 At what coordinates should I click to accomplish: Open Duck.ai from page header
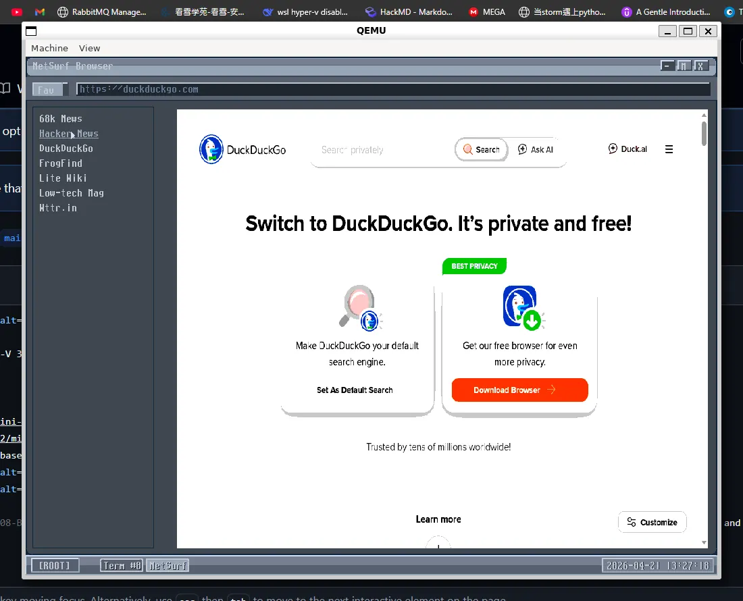pyautogui.click(x=627, y=149)
